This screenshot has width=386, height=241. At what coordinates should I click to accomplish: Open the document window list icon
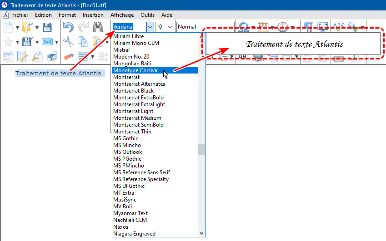pos(8,56)
